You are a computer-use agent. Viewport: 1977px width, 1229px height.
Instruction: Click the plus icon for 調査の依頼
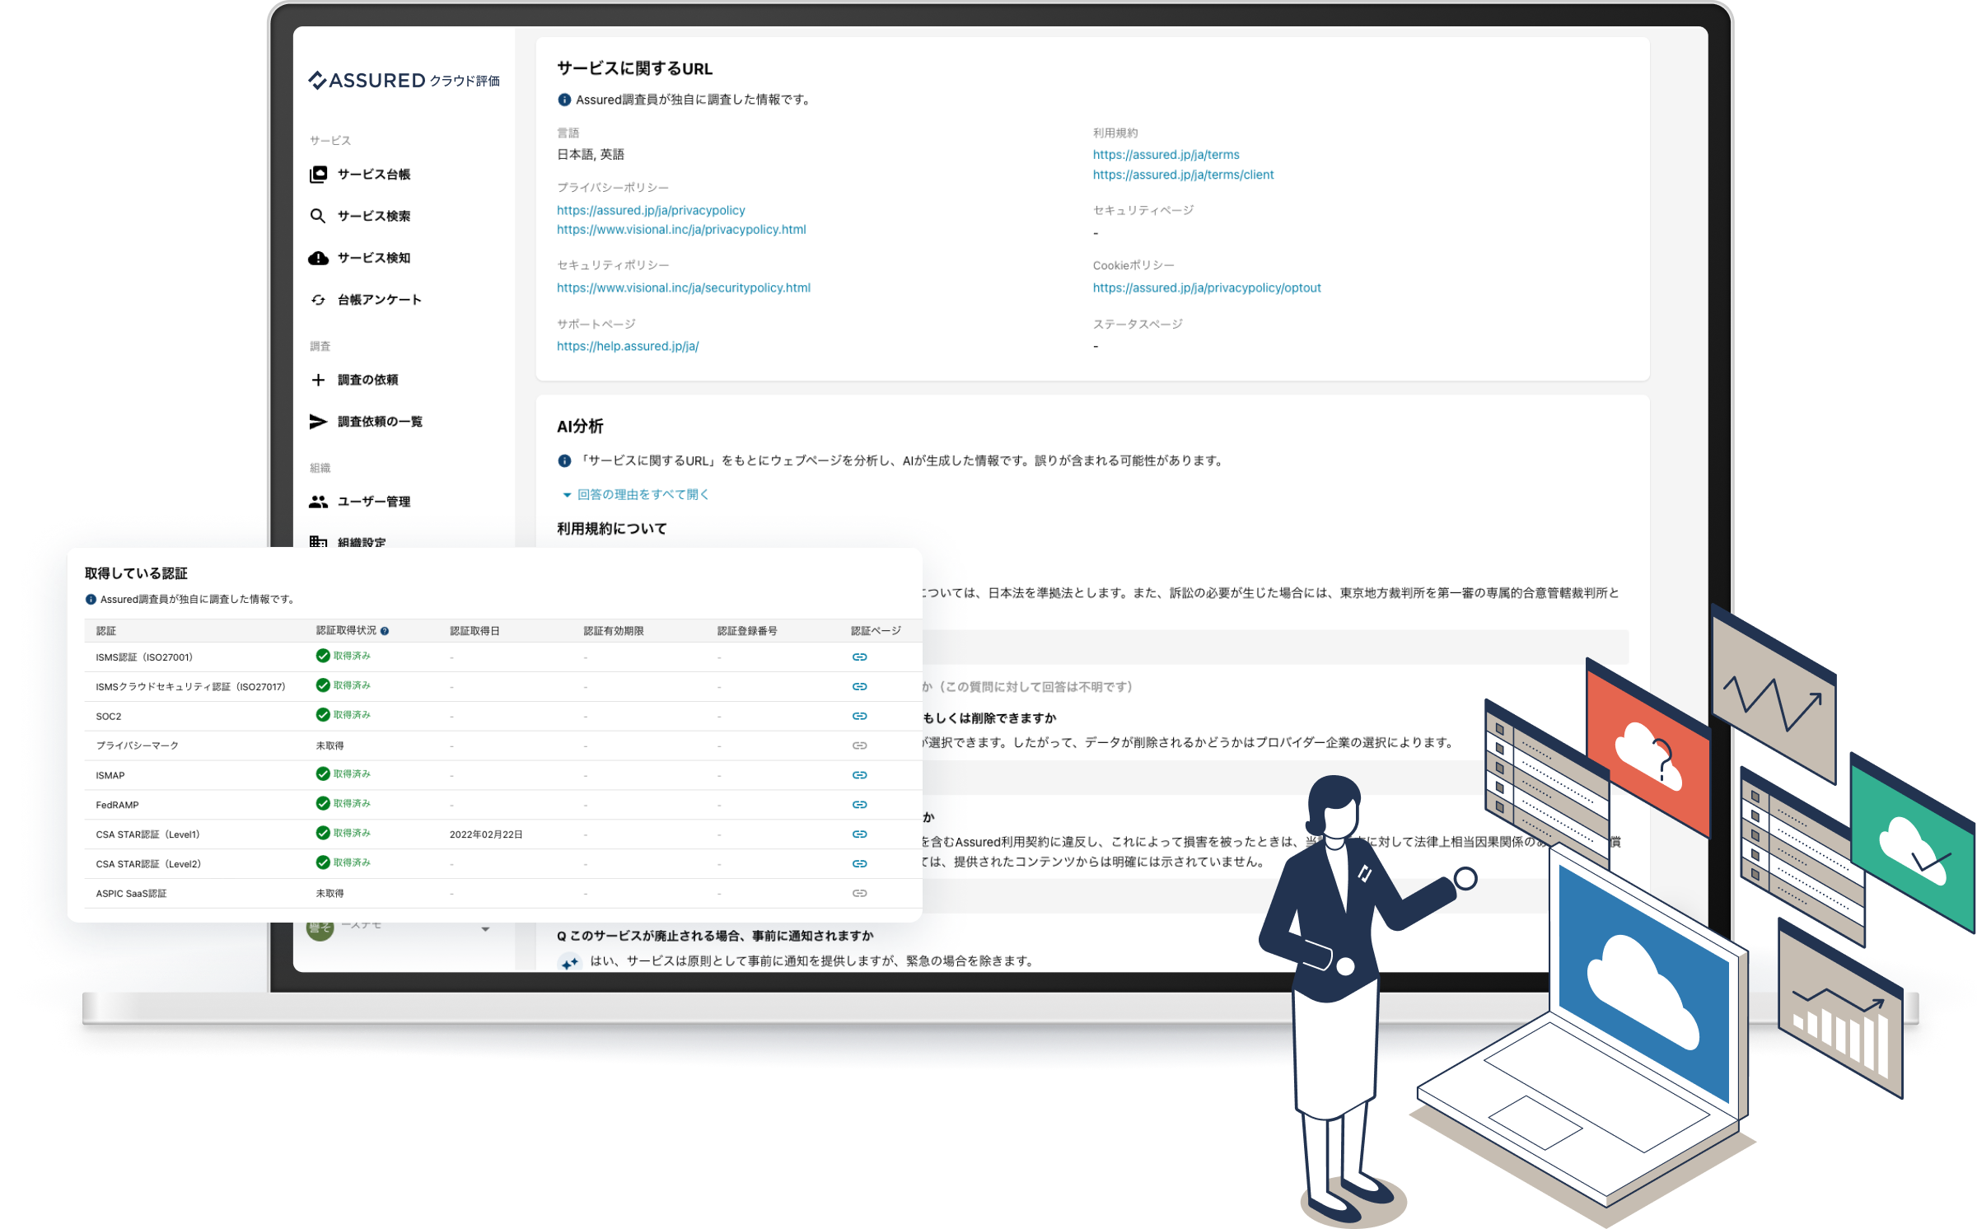[318, 380]
